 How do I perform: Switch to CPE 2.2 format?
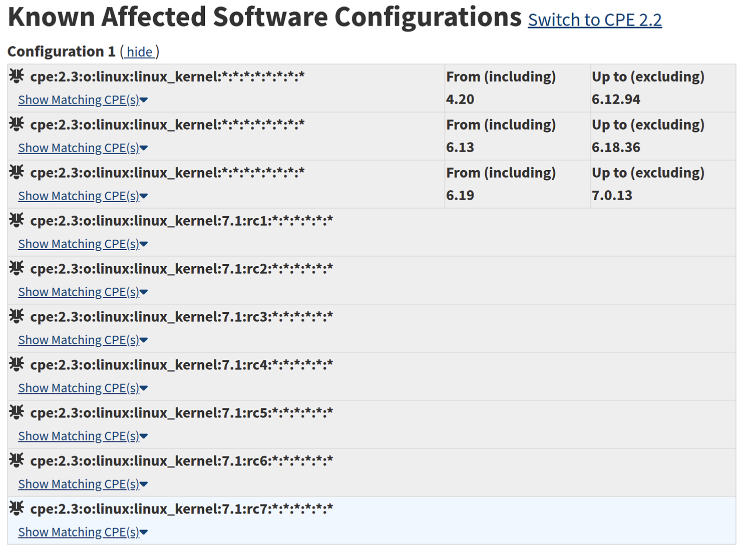tap(595, 20)
